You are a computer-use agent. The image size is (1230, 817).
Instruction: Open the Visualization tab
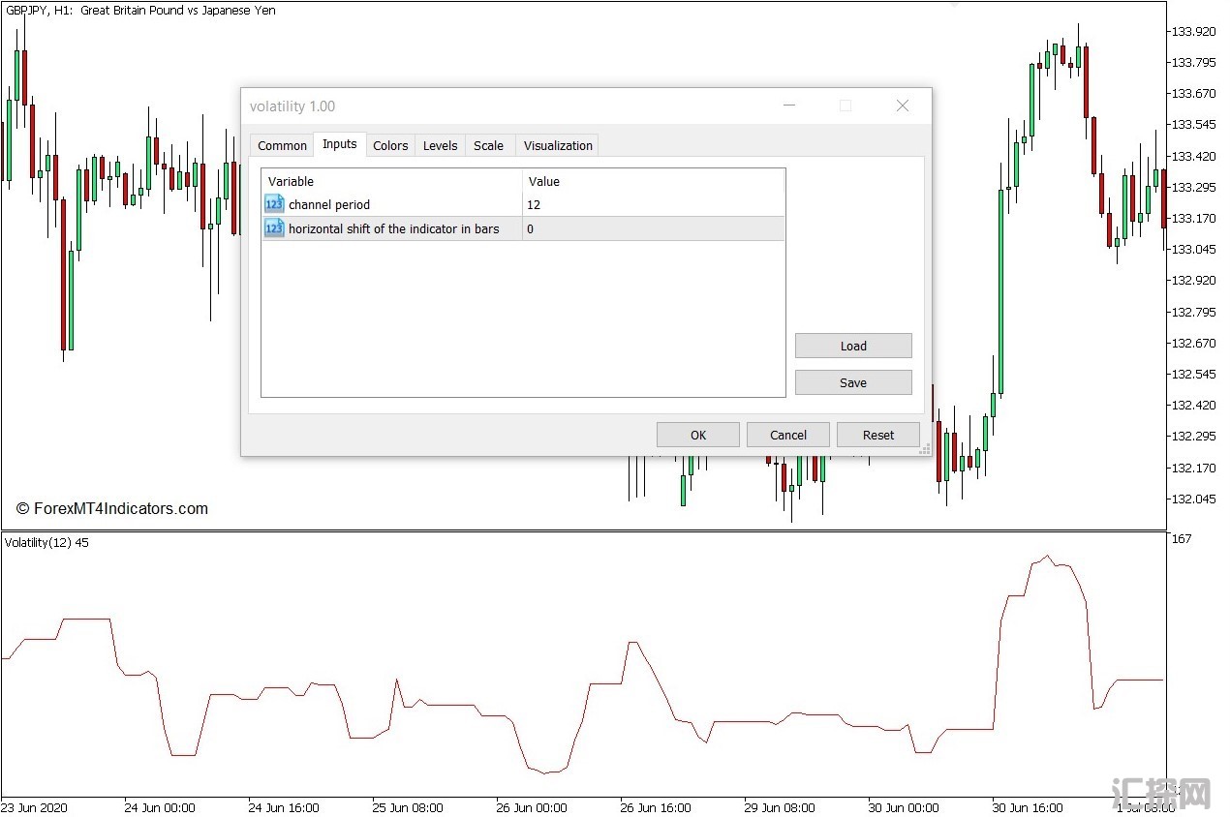click(558, 145)
